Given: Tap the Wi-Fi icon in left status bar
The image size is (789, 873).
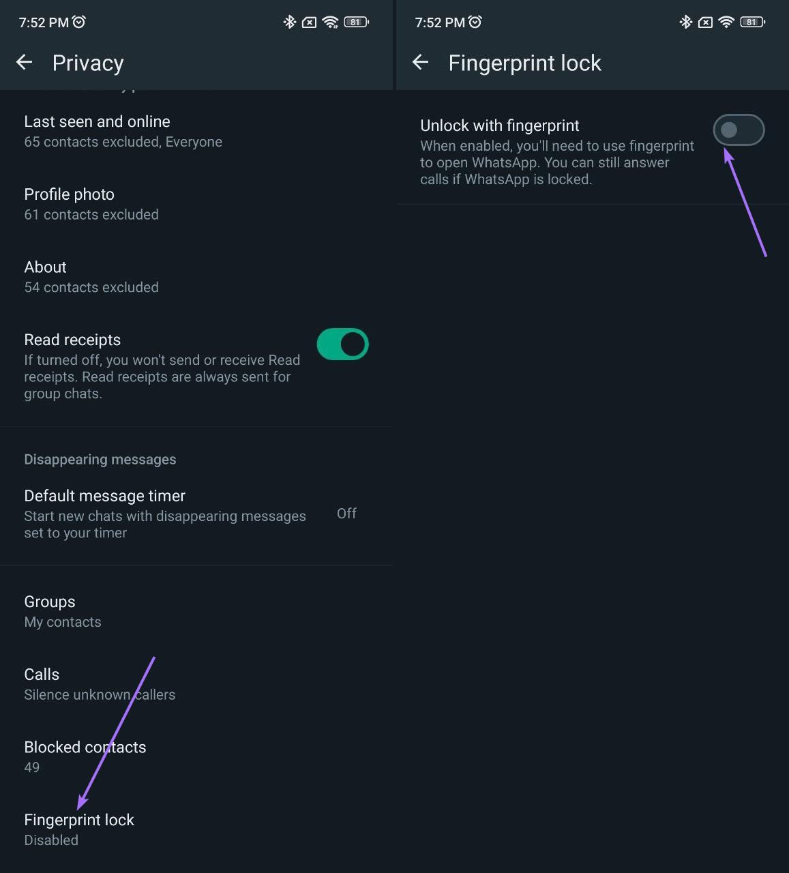Looking at the screenshot, I should [330, 22].
